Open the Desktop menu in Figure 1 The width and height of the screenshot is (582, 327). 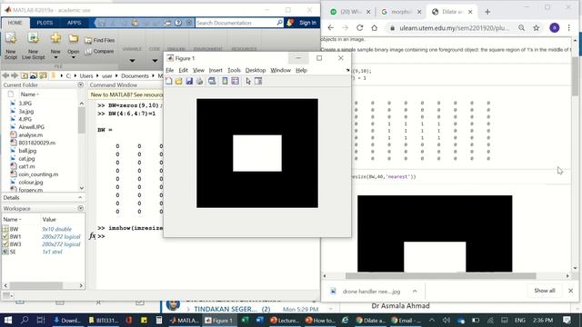[256, 70]
